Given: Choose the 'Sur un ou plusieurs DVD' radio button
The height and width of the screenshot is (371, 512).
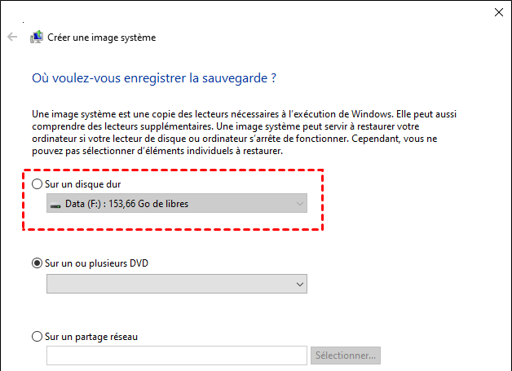Looking at the screenshot, I should pos(37,263).
